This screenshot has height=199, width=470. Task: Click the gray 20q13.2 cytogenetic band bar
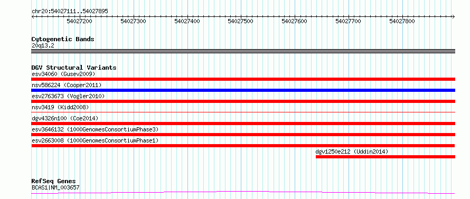[243, 51]
